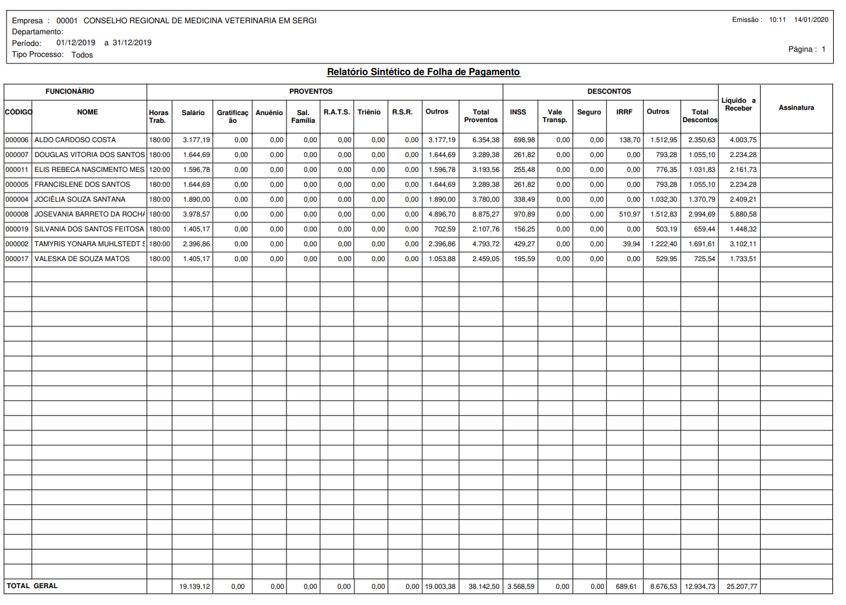Click the Salário column header
Screen dimensions: 846x605
tap(193, 112)
